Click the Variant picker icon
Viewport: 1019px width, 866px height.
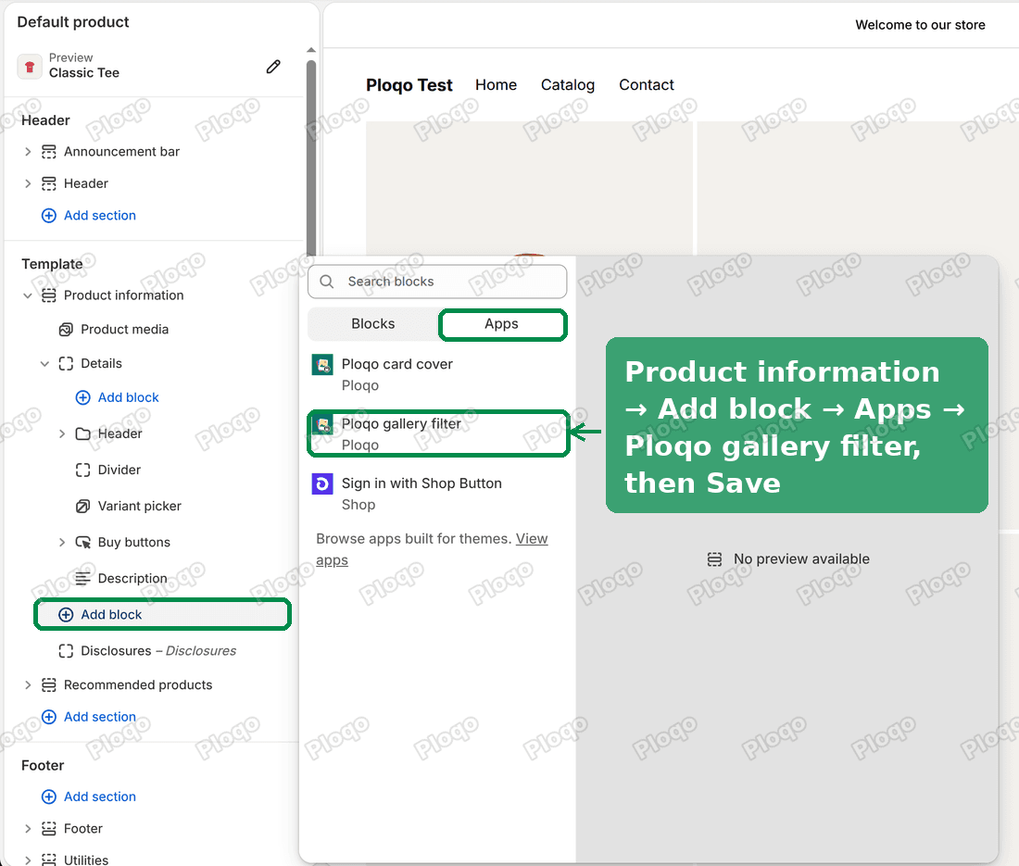82,506
